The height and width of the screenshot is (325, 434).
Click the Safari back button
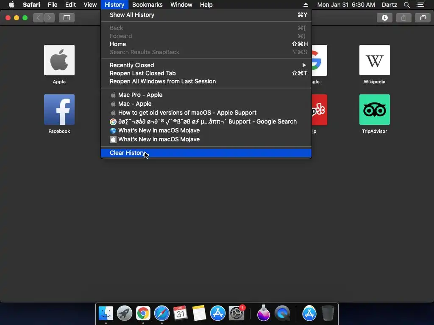tap(39, 18)
